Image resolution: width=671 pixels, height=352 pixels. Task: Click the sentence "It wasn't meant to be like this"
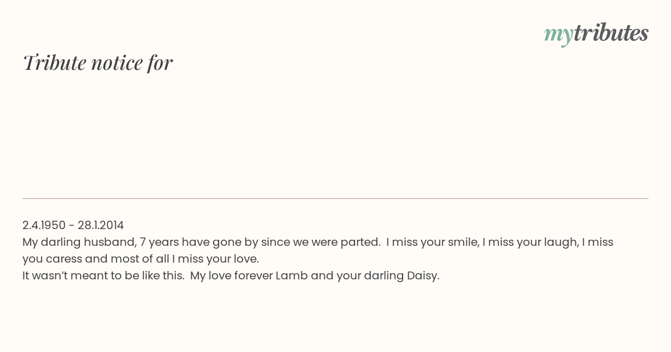102,275
